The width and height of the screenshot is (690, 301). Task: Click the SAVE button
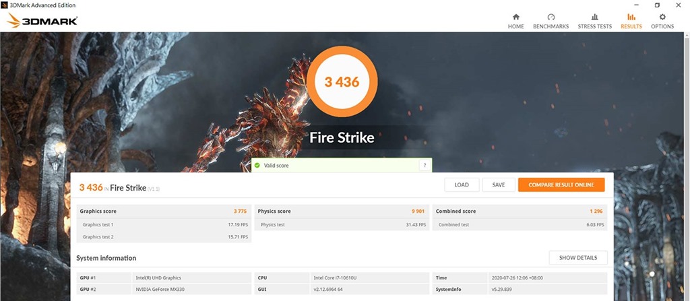click(499, 185)
